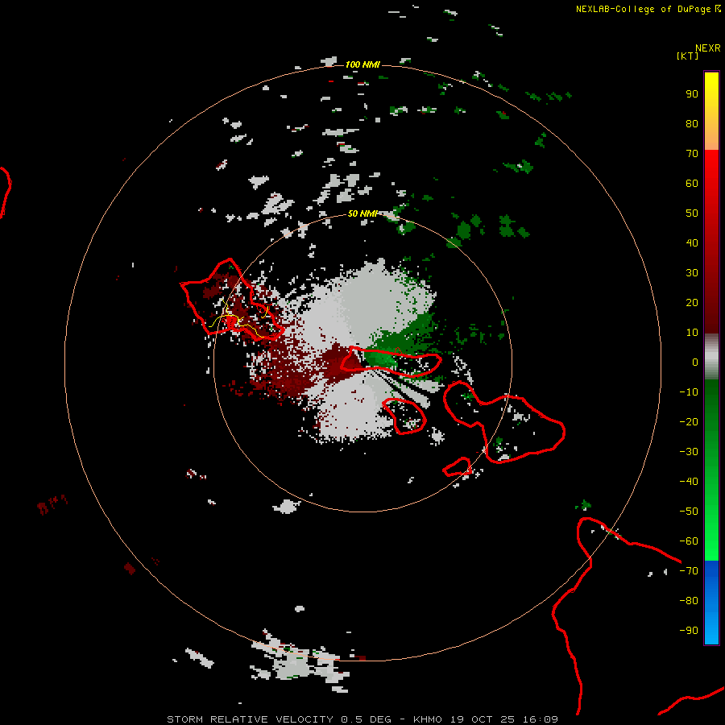The width and height of the screenshot is (725, 725).
Task: Click the -30 value on the velocity scale
Action: click(689, 452)
